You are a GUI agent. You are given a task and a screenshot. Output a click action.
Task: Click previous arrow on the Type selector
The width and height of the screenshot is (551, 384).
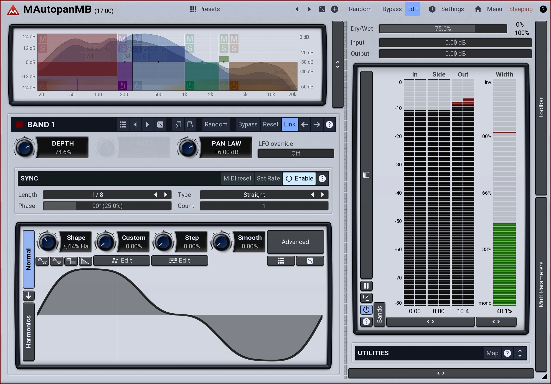(x=313, y=195)
